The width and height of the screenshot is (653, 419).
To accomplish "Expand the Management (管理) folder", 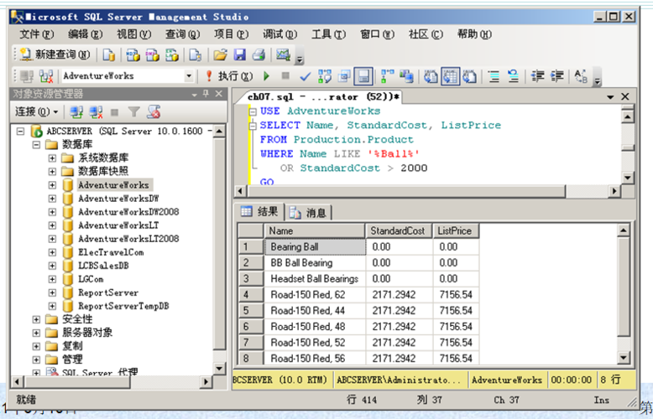I will pos(36,360).
